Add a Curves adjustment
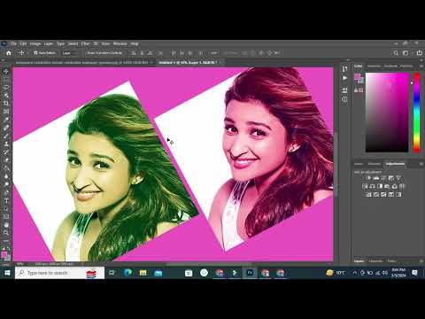 [383, 178]
